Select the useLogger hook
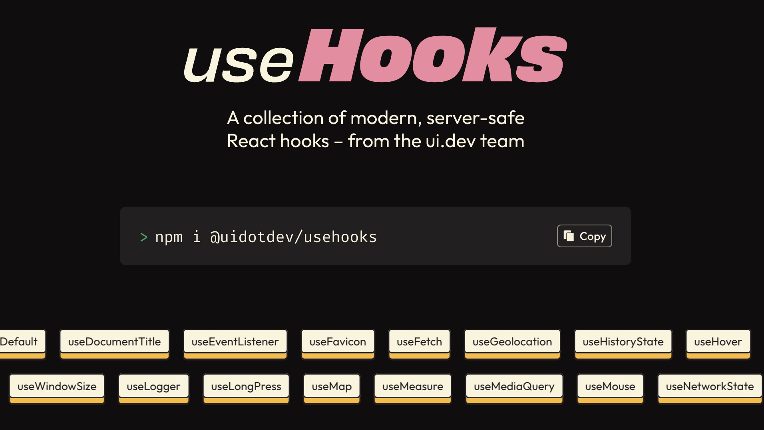Viewport: 764px width, 430px height. 153,387
